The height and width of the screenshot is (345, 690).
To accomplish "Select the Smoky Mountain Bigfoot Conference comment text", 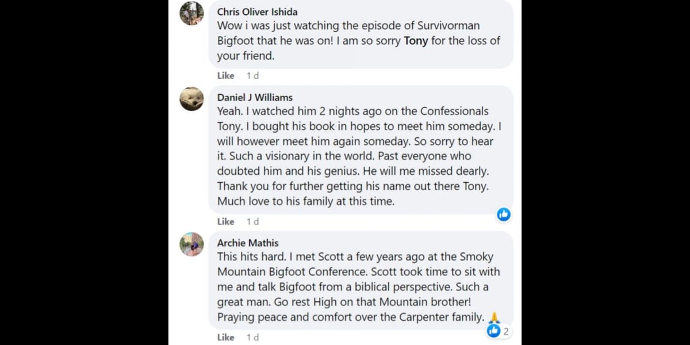I will point(356,286).
